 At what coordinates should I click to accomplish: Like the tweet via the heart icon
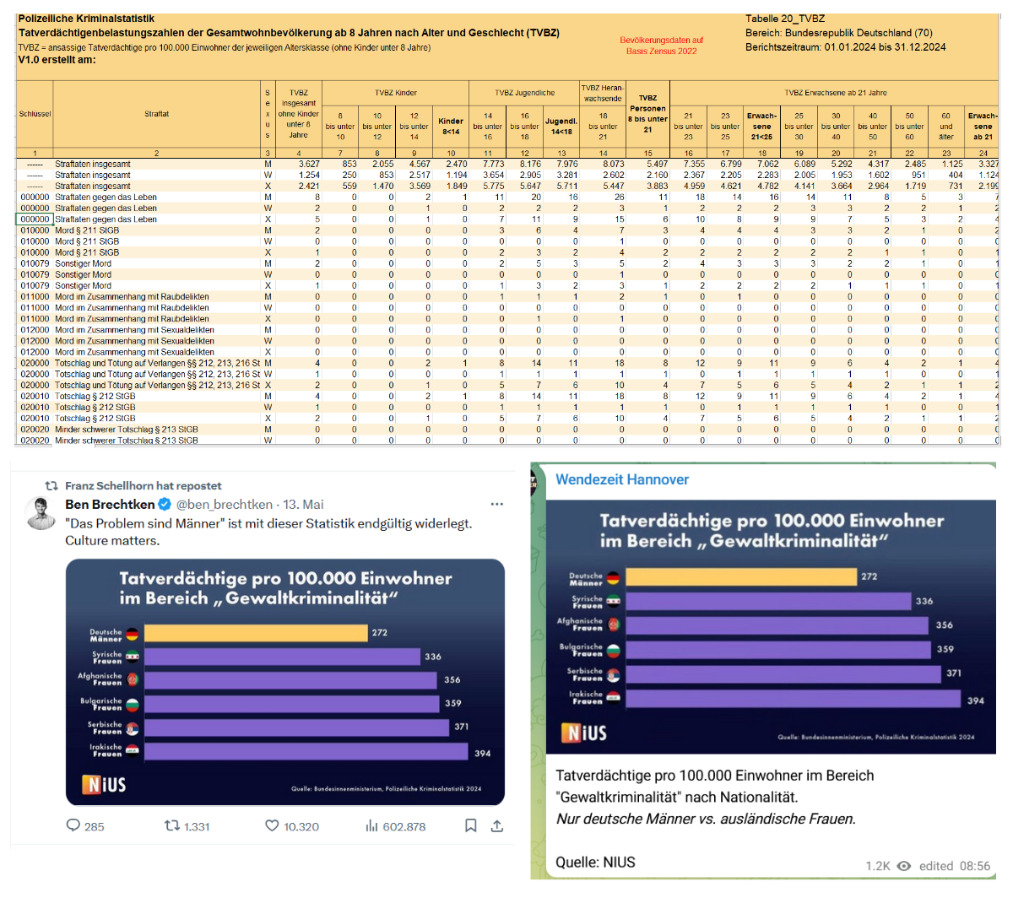pyautogui.click(x=272, y=825)
